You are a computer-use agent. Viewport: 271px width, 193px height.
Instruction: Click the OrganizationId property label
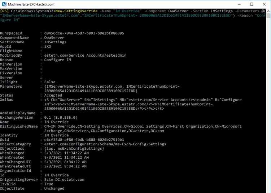(x=16, y=171)
